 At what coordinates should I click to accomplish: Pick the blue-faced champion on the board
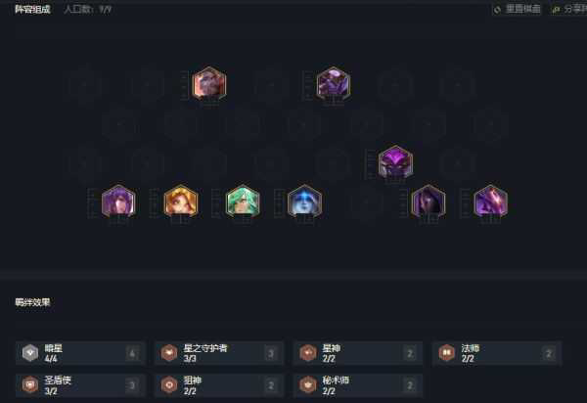(x=304, y=201)
